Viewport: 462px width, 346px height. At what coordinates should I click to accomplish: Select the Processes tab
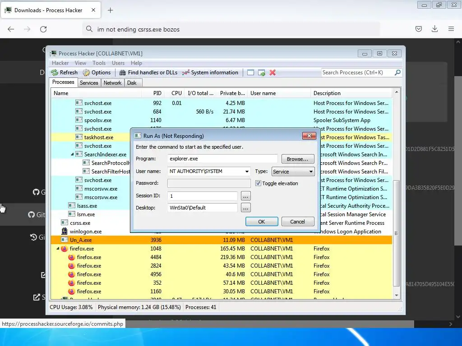coord(63,82)
